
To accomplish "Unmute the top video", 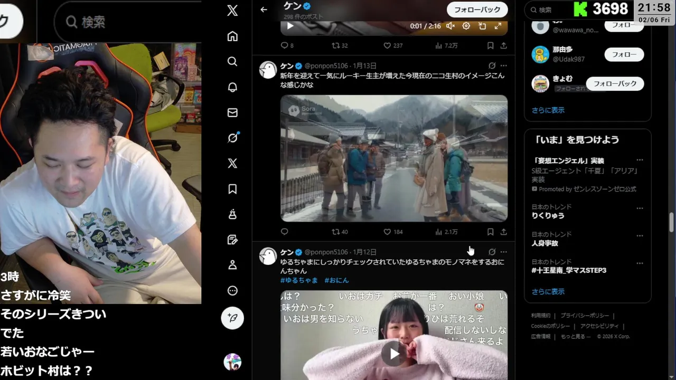I will [x=450, y=26].
